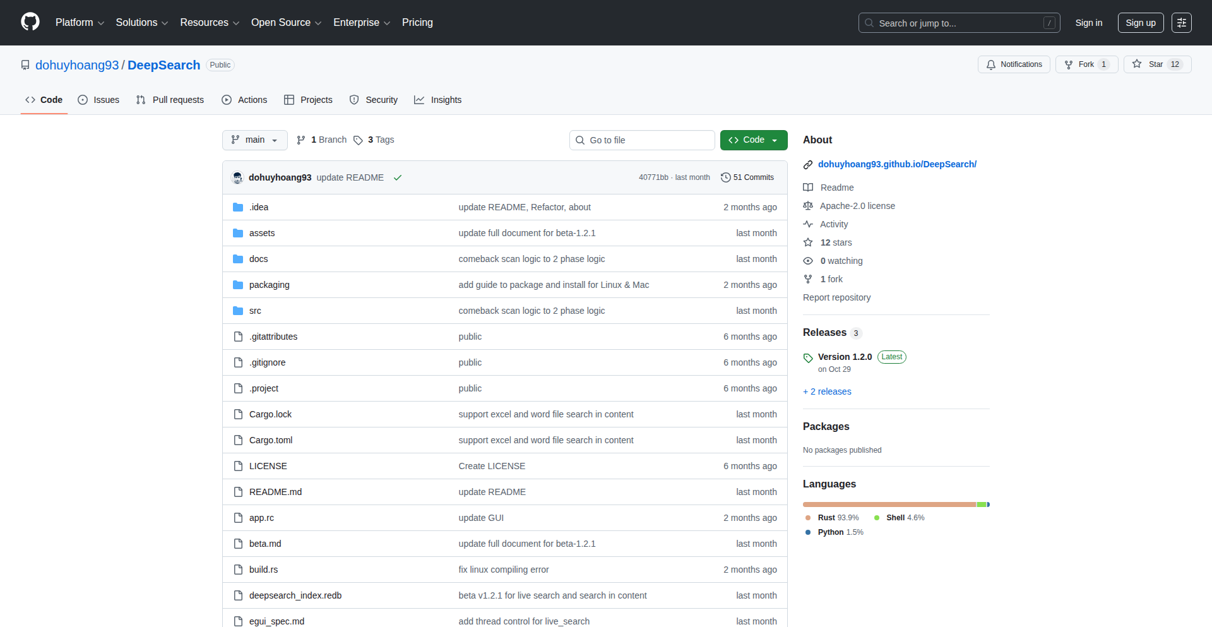Click the eye icon next to 0 watching
The width and height of the screenshot is (1212, 627).
[808, 261]
